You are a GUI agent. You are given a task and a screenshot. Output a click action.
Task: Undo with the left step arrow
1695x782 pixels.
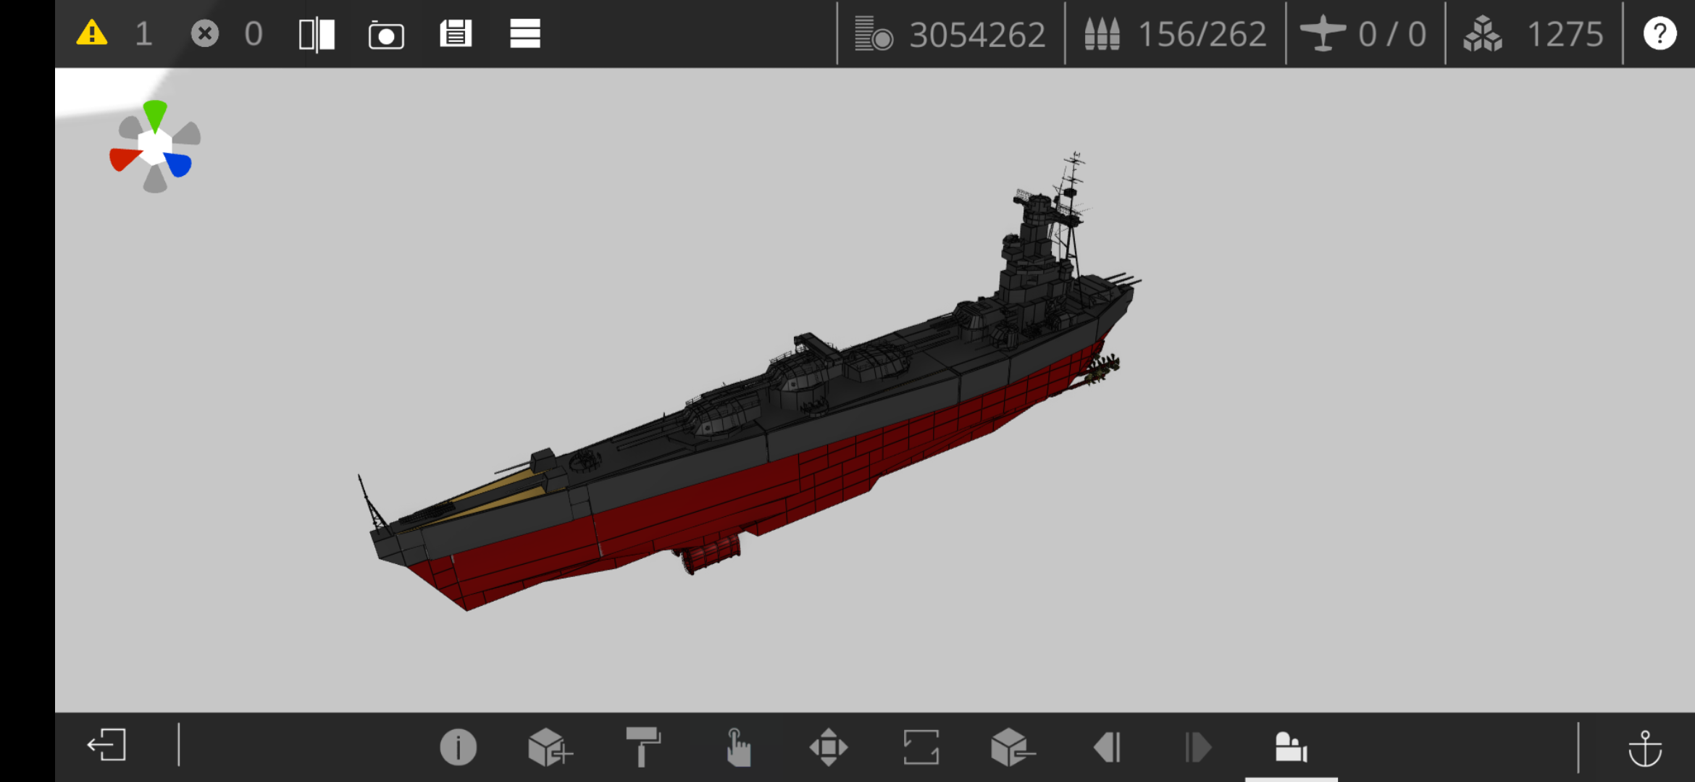tap(1107, 747)
